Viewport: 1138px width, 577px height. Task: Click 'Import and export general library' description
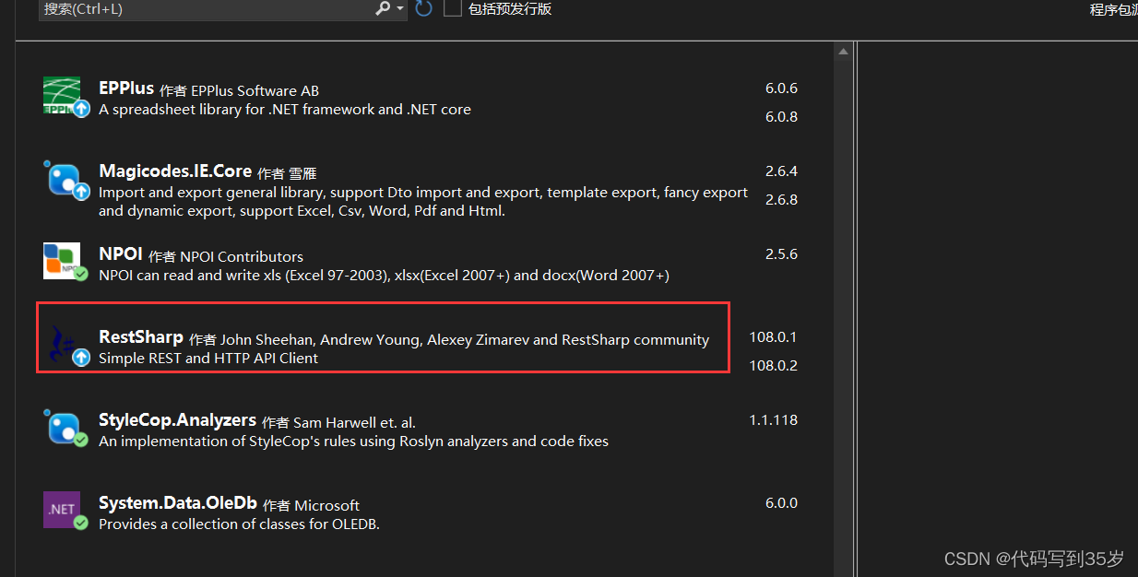(423, 201)
